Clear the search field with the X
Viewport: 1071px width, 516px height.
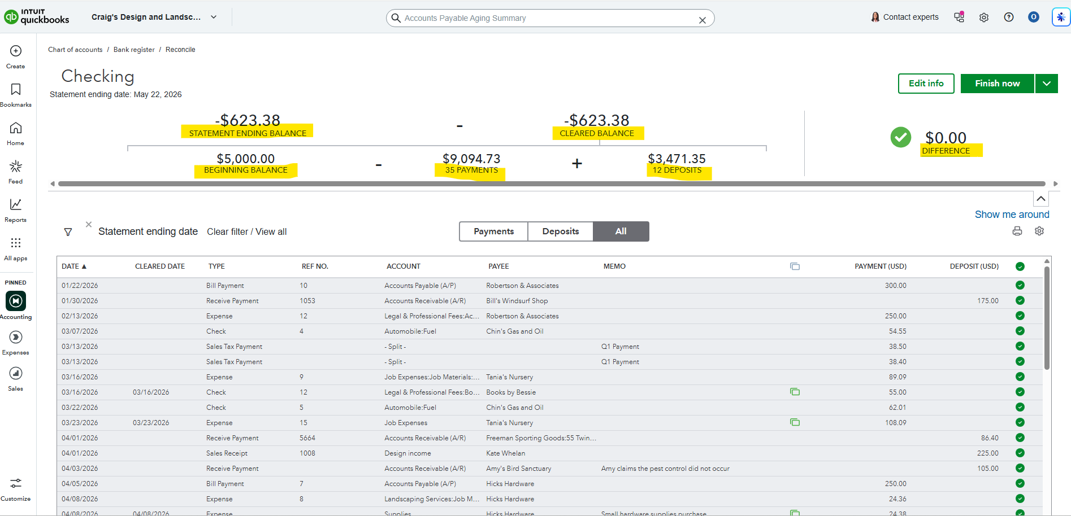703,20
